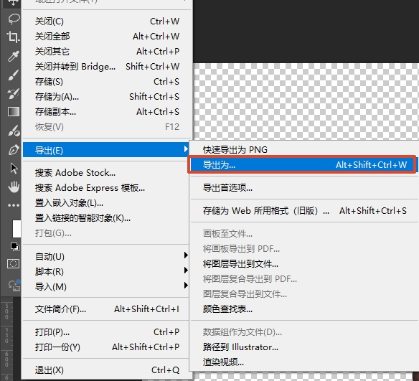Reset default foreground and background colors
This screenshot has height=381, width=419.
(x=14, y=247)
